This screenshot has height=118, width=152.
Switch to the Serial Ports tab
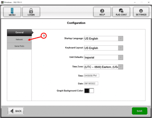19,46
